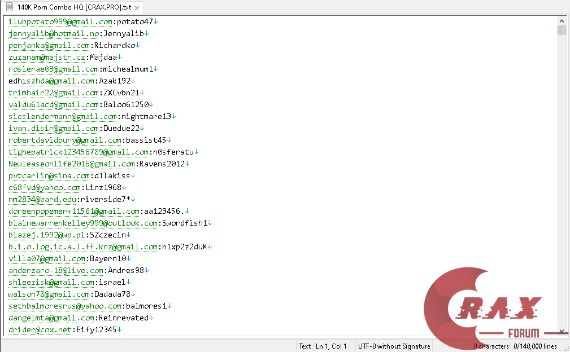
Task: Click the line-break arrow on the last visible line
Action: pyautogui.click(x=120, y=329)
